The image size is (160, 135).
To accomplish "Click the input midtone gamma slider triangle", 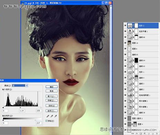I will coord(20,107).
